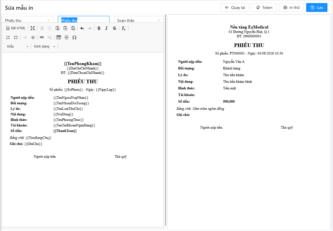This screenshot has height=231, width=333.
Task: Click "Nền tảng EzMedical" heading in the preview
Action: [x=249, y=27]
